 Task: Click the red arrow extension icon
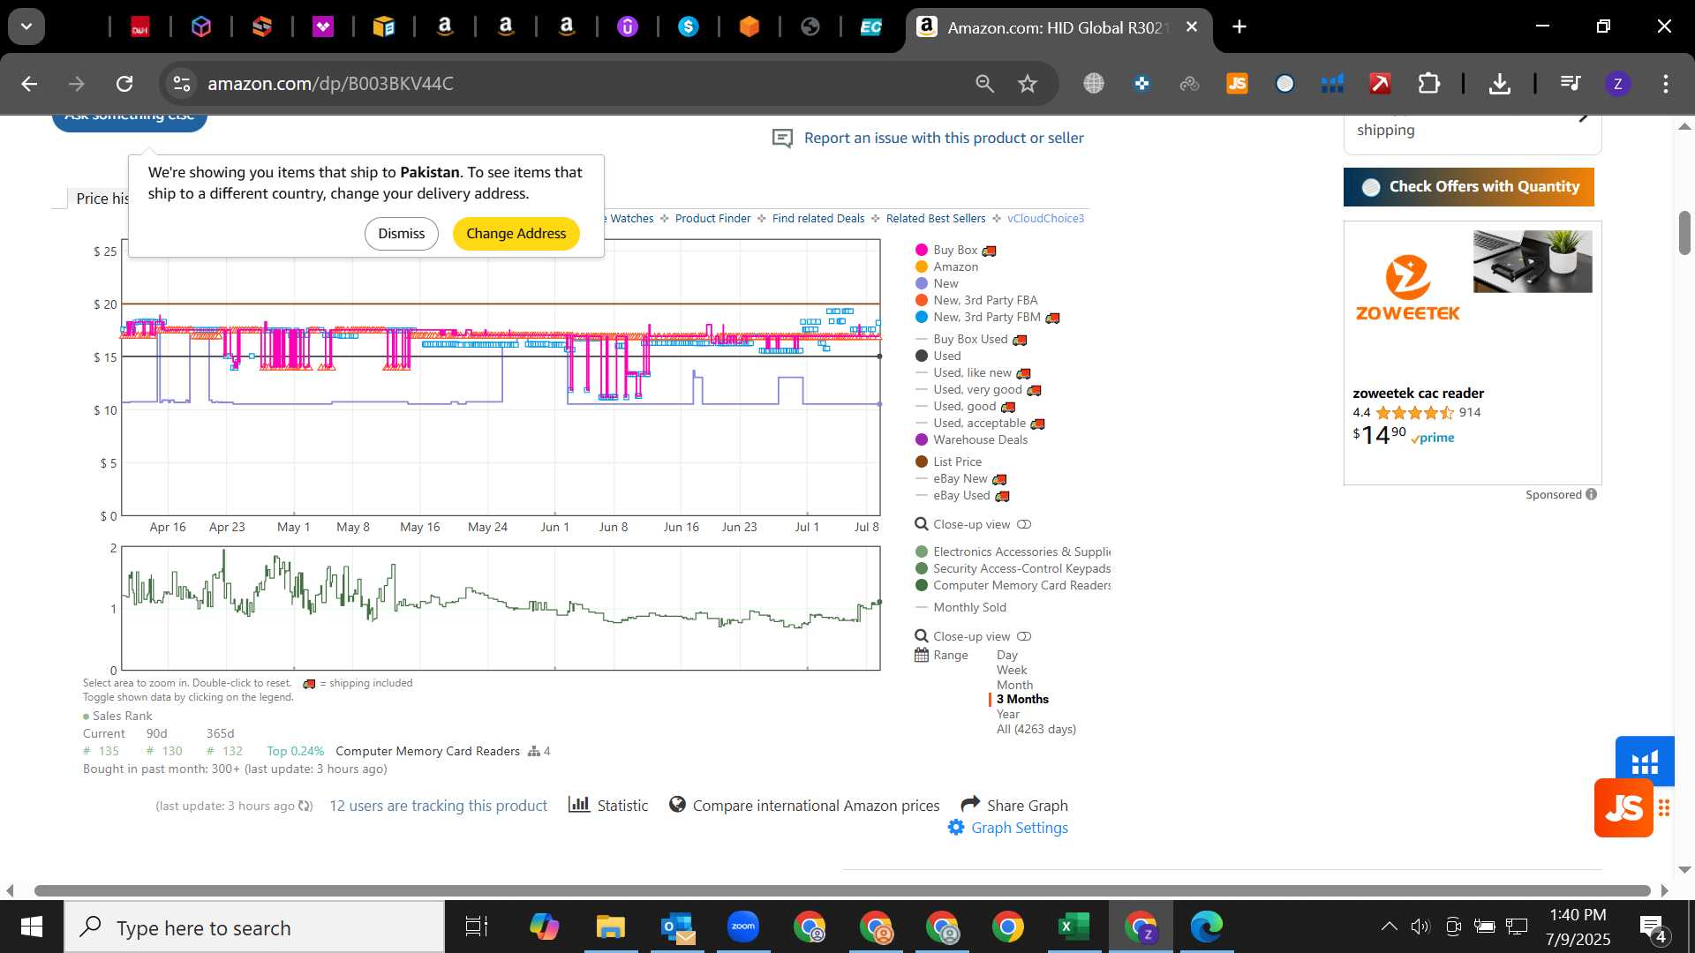1380,84
